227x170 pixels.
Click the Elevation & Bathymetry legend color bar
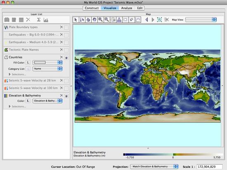tap(173, 154)
